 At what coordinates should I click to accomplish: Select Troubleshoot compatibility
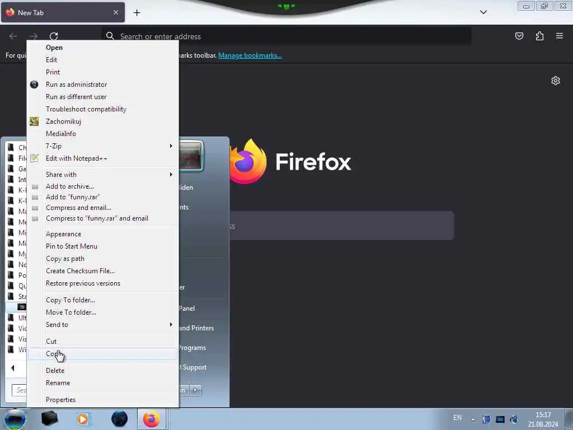(x=103, y=109)
